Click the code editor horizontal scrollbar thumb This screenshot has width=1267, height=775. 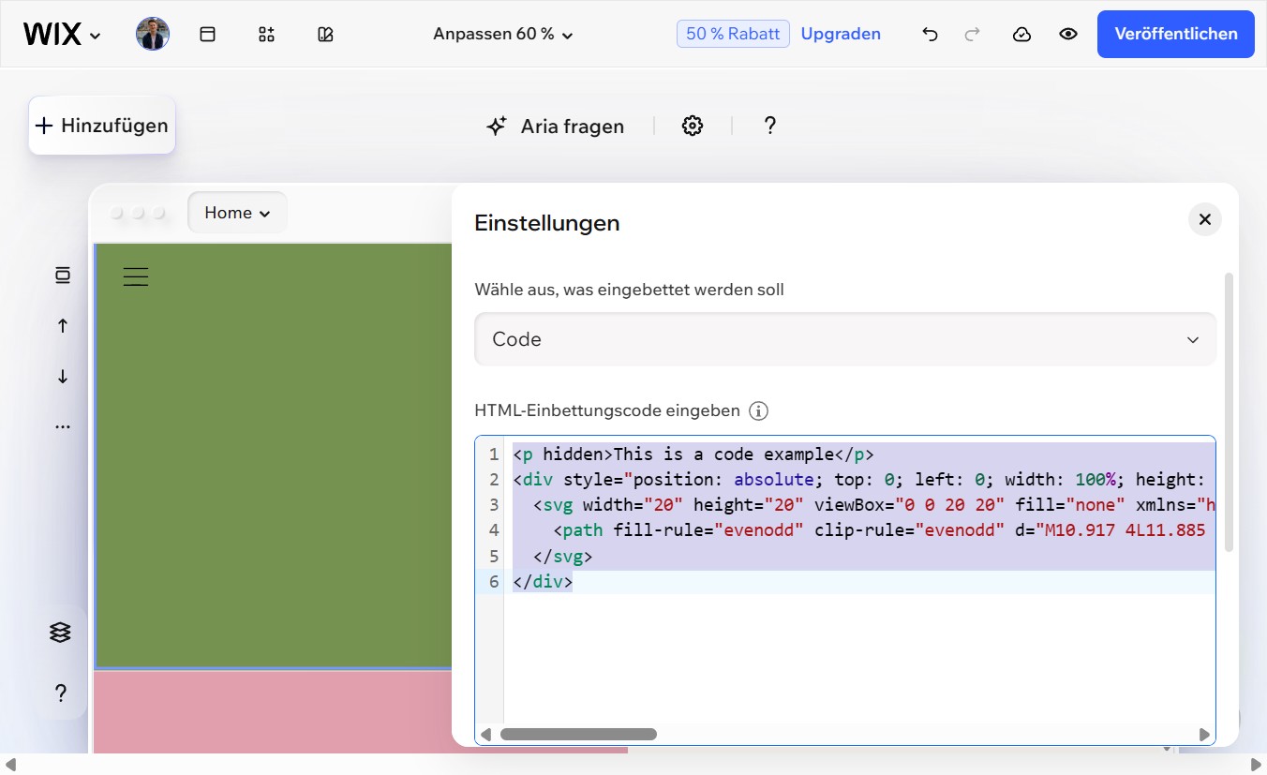coord(578,735)
